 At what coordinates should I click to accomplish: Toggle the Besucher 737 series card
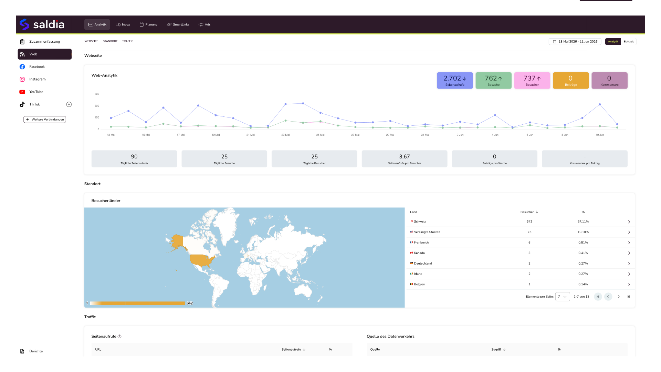click(532, 81)
